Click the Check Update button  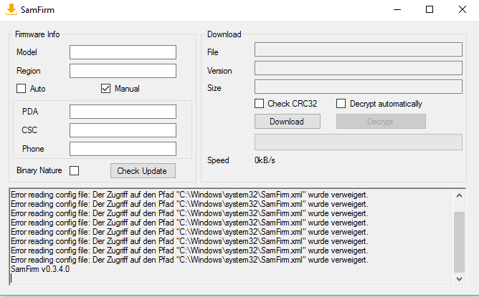pos(143,171)
